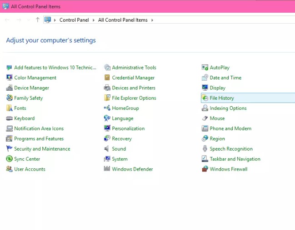Open the File Explorer Options folder icon
295x230 pixels.
point(107,98)
